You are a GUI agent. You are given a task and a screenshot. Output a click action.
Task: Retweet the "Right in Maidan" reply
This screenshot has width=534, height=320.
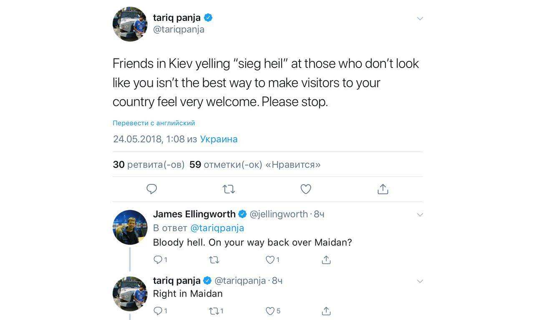coord(214,311)
